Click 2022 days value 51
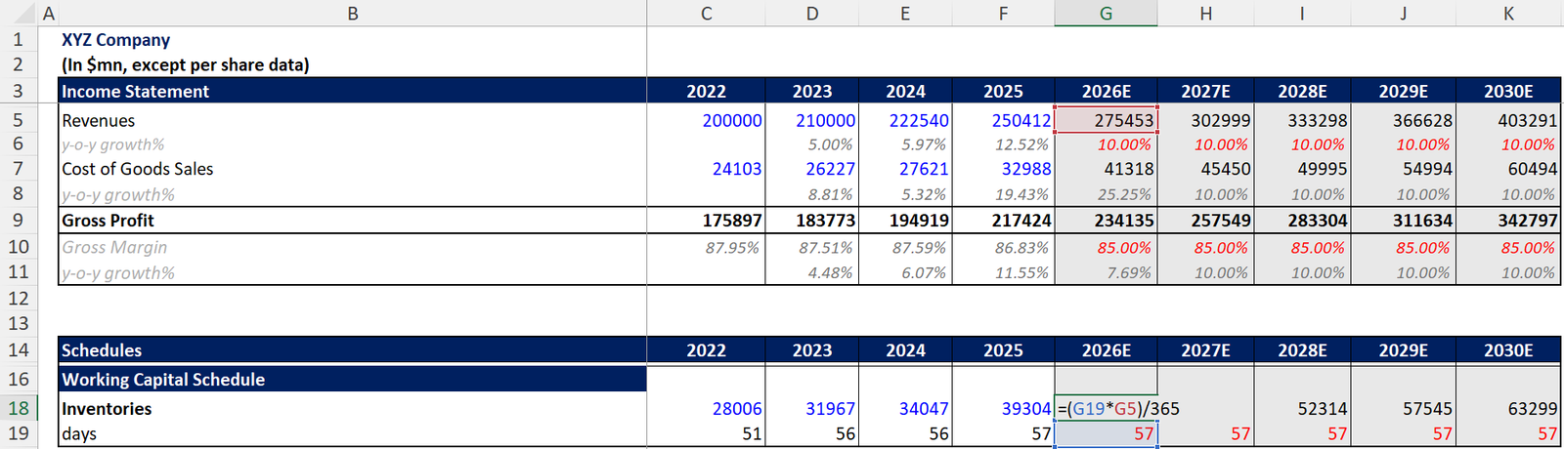 click(706, 433)
